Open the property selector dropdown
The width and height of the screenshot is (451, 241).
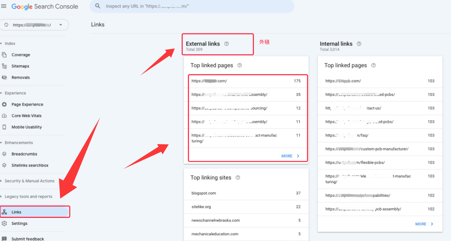pos(61,25)
